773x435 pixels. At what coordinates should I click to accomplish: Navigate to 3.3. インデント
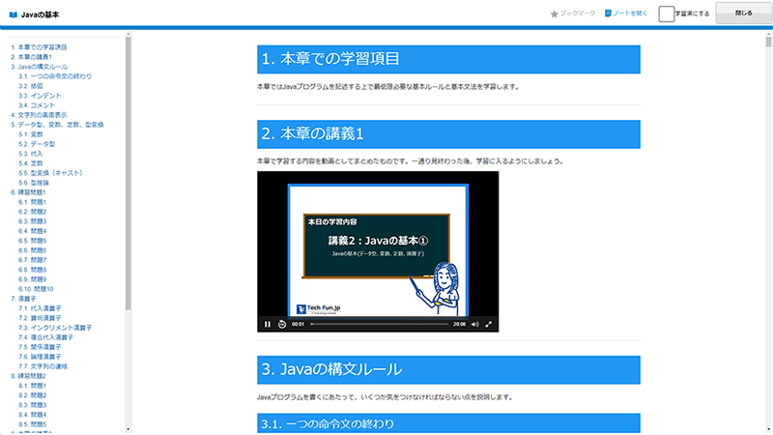click(40, 96)
